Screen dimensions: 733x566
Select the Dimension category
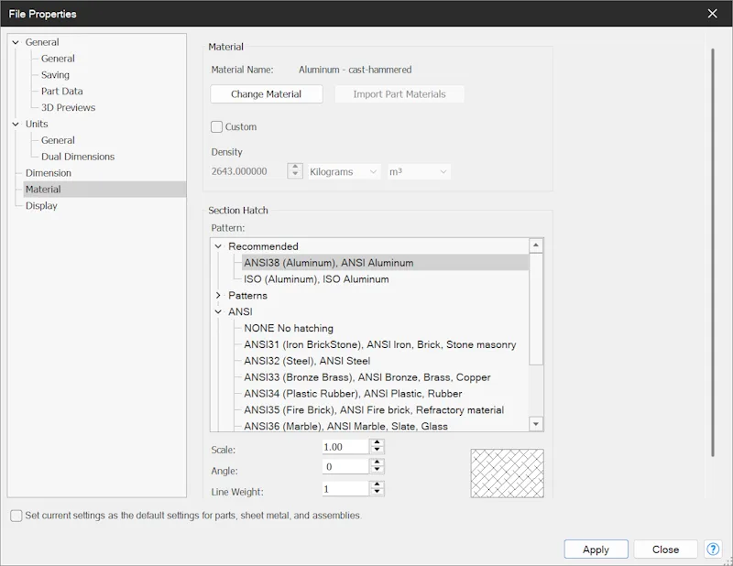click(49, 173)
